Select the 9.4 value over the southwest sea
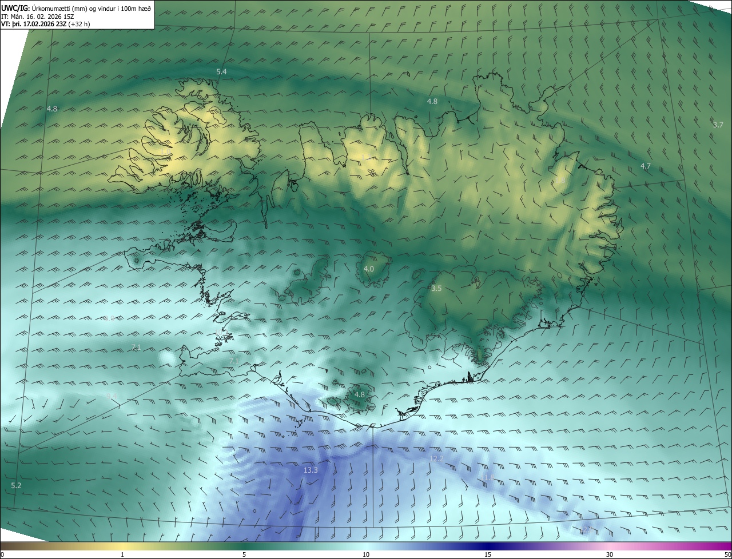Viewport: 732px width, 559px height. (x=112, y=396)
